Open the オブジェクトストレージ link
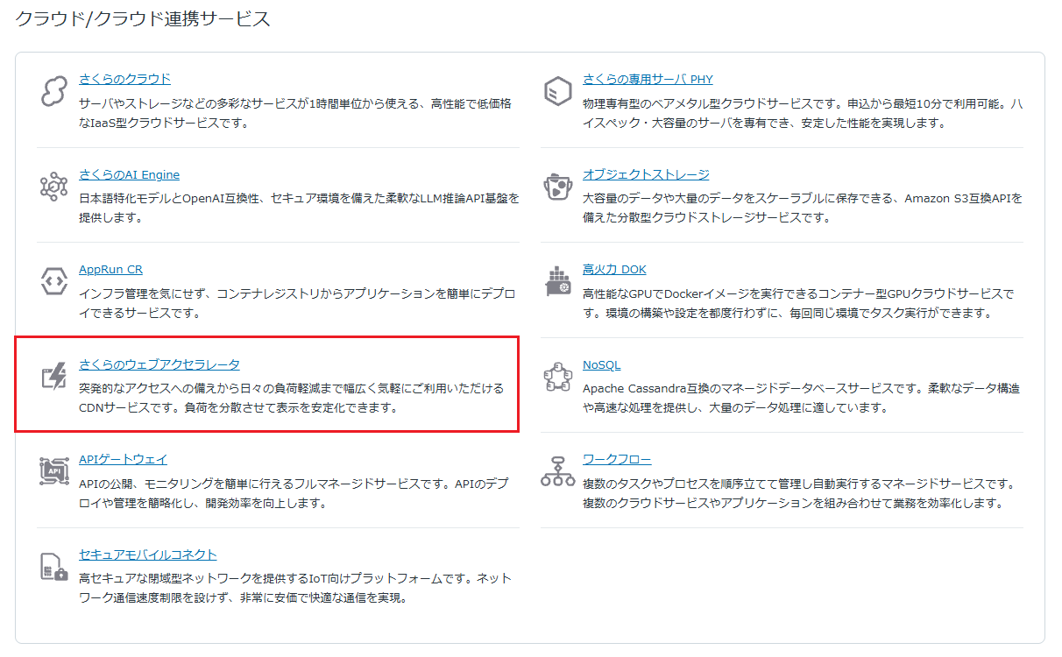The image size is (1062, 657). (646, 174)
